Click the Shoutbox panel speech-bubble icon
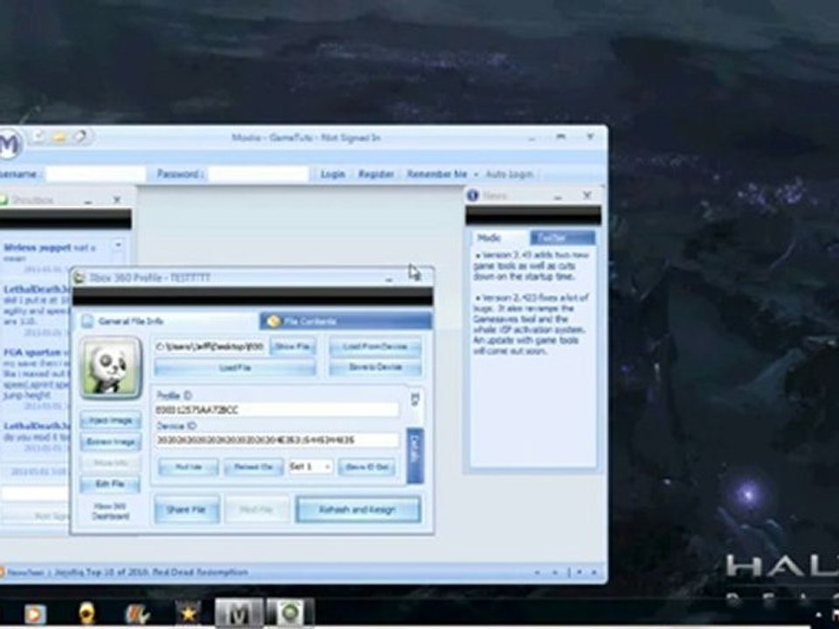Image resolution: width=839 pixels, height=629 pixels. pos(3,200)
